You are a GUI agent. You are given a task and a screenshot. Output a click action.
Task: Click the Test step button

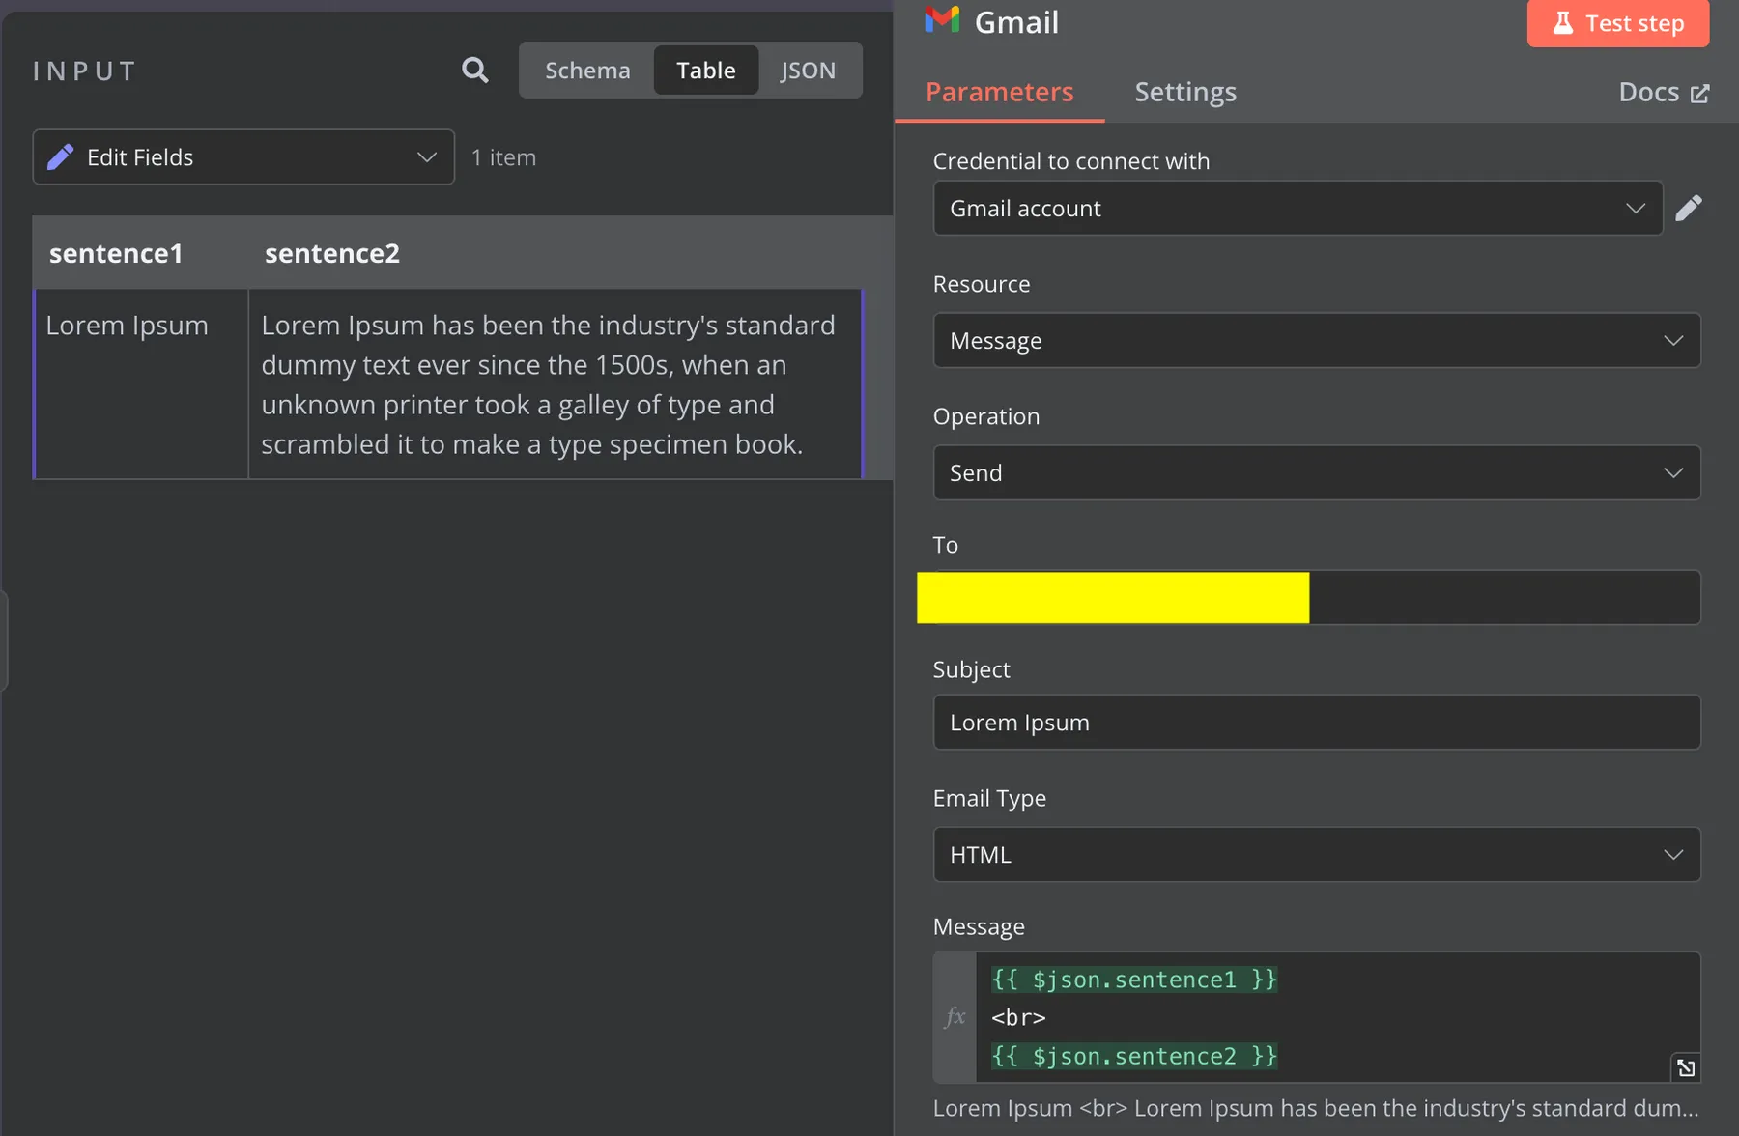tap(1617, 23)
